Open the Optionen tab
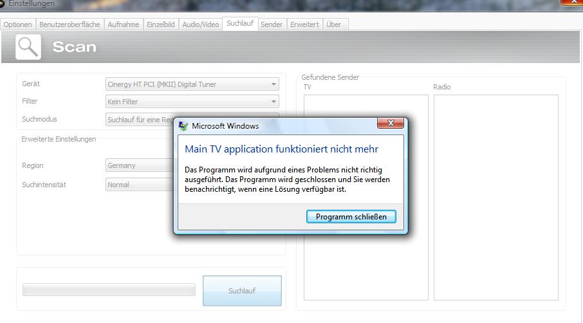The image size is (583, 323). [x=17, y=24]
